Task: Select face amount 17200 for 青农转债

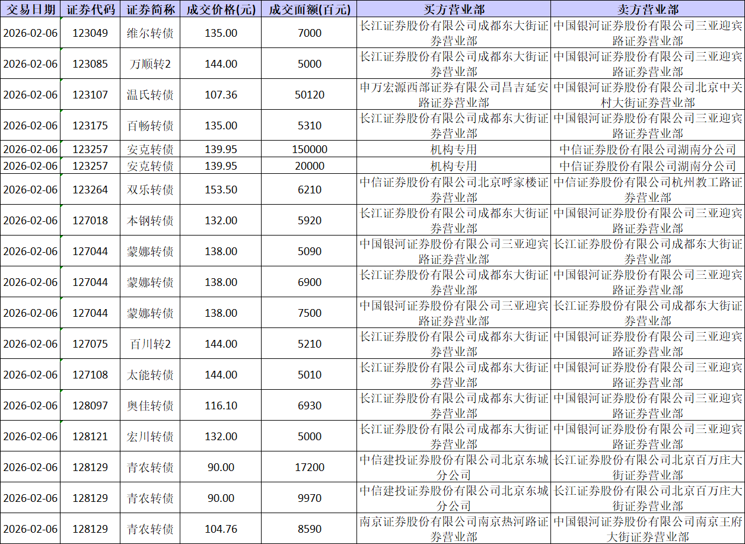Action: point(310,467)
